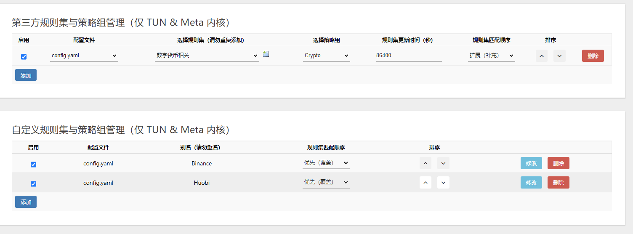Move the Huobi row up

coord(426,183)
